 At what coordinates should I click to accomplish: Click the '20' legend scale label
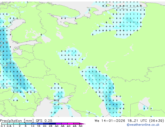click(45, 126)
